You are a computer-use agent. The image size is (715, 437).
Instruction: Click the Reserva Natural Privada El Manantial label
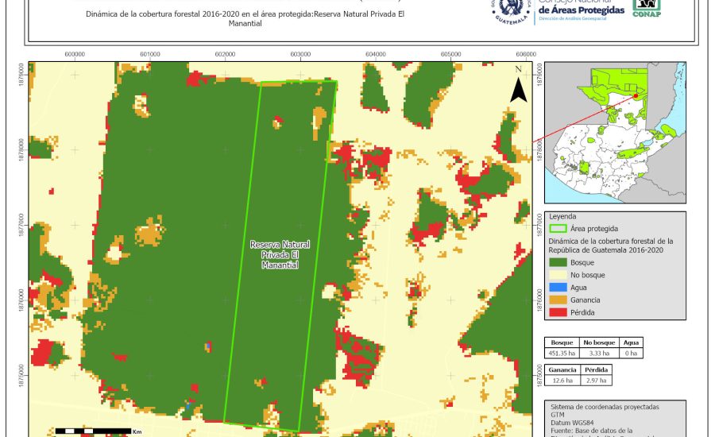coord(280,255)
